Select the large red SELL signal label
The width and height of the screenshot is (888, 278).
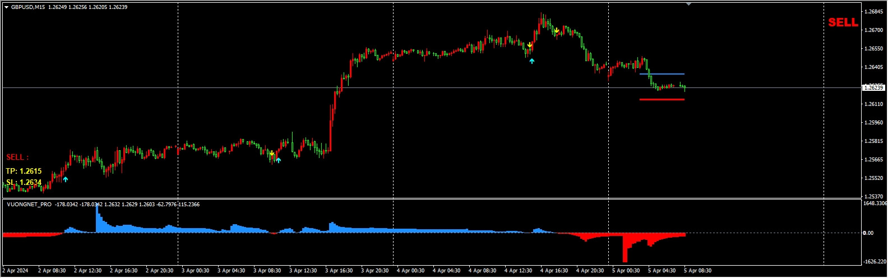pos(843,22)
